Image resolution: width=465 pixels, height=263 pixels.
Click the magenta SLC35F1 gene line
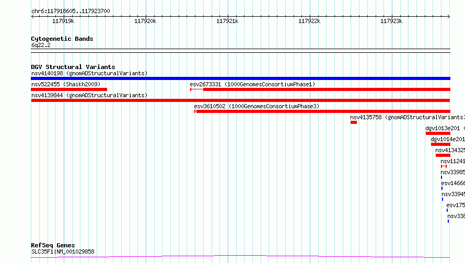(x=240, y=257)
